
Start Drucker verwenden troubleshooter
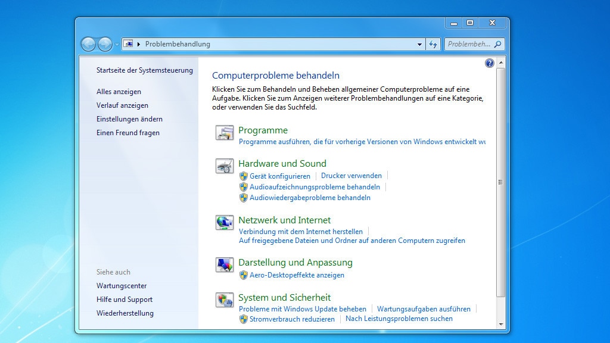tap(351, 176)
